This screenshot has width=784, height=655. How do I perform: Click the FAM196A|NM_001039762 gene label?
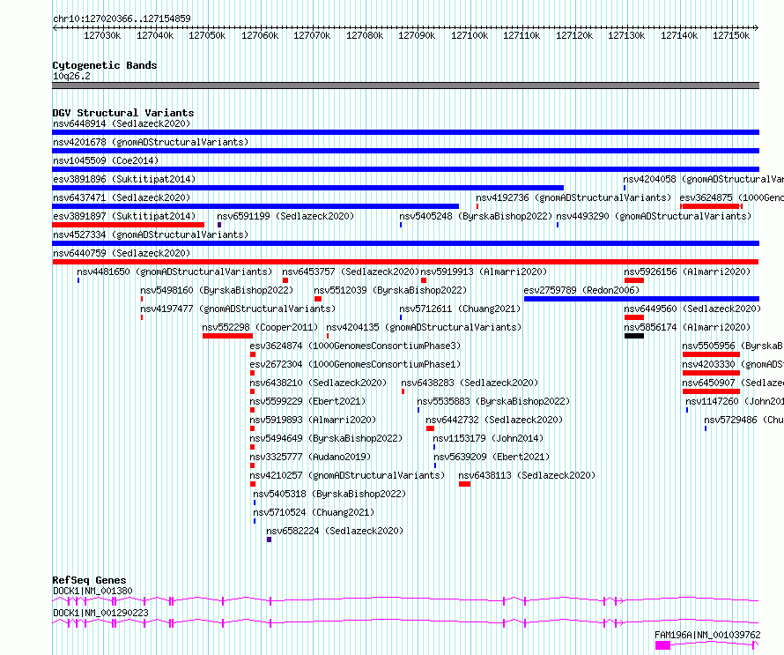pyautogui.click(x=707, y=635)
